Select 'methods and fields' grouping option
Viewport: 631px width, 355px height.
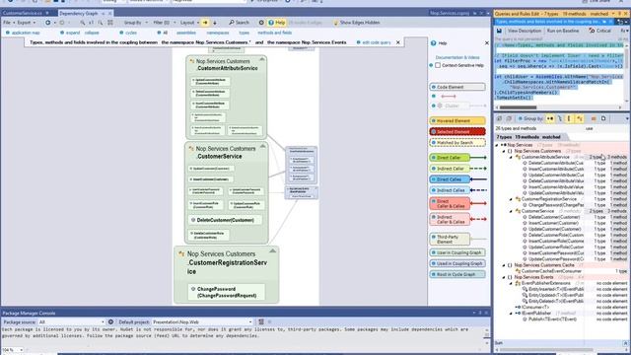274,33
